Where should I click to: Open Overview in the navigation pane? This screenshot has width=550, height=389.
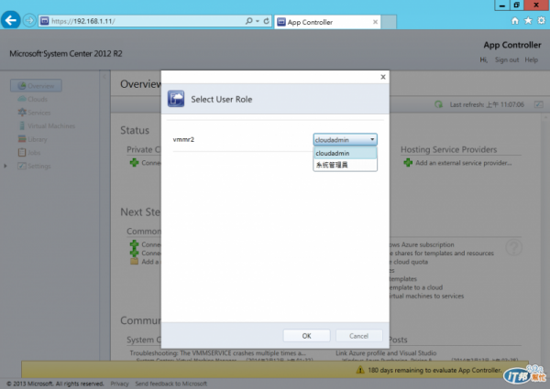36,86
